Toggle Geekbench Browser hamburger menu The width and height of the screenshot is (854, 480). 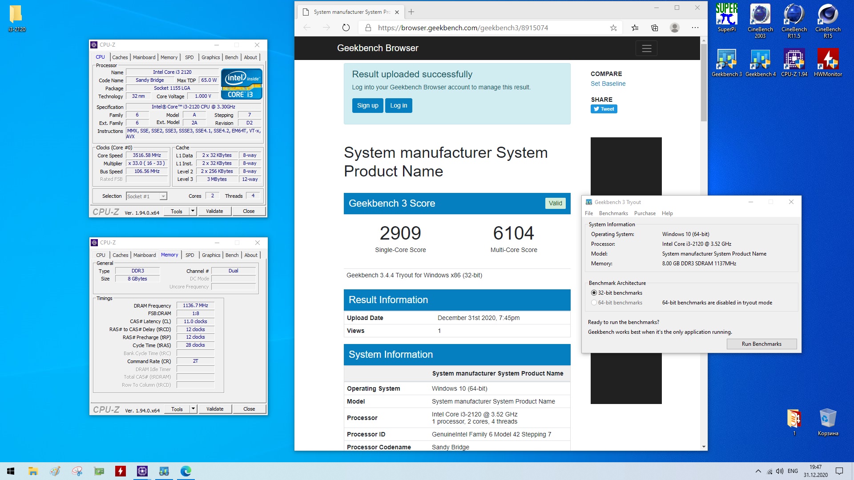click(x=646, y=48)
